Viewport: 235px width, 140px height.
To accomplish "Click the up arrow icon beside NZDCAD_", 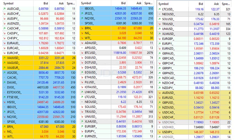I will click(160, 78).
